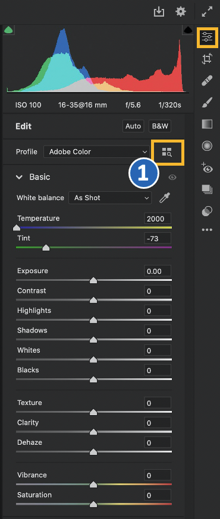Screen dimensions: 220x519
Task: Click the Blacks value field
Action: (158, 370)
